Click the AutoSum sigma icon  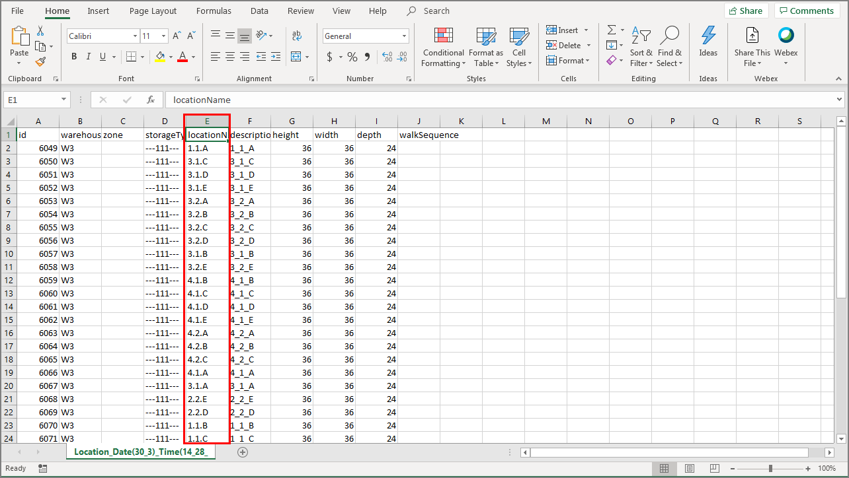(x=612, y=30)
